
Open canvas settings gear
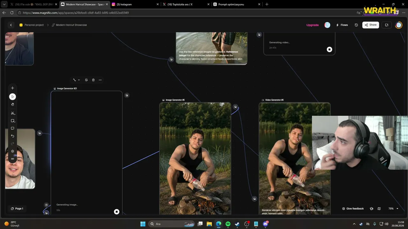(x=12, y=151)
